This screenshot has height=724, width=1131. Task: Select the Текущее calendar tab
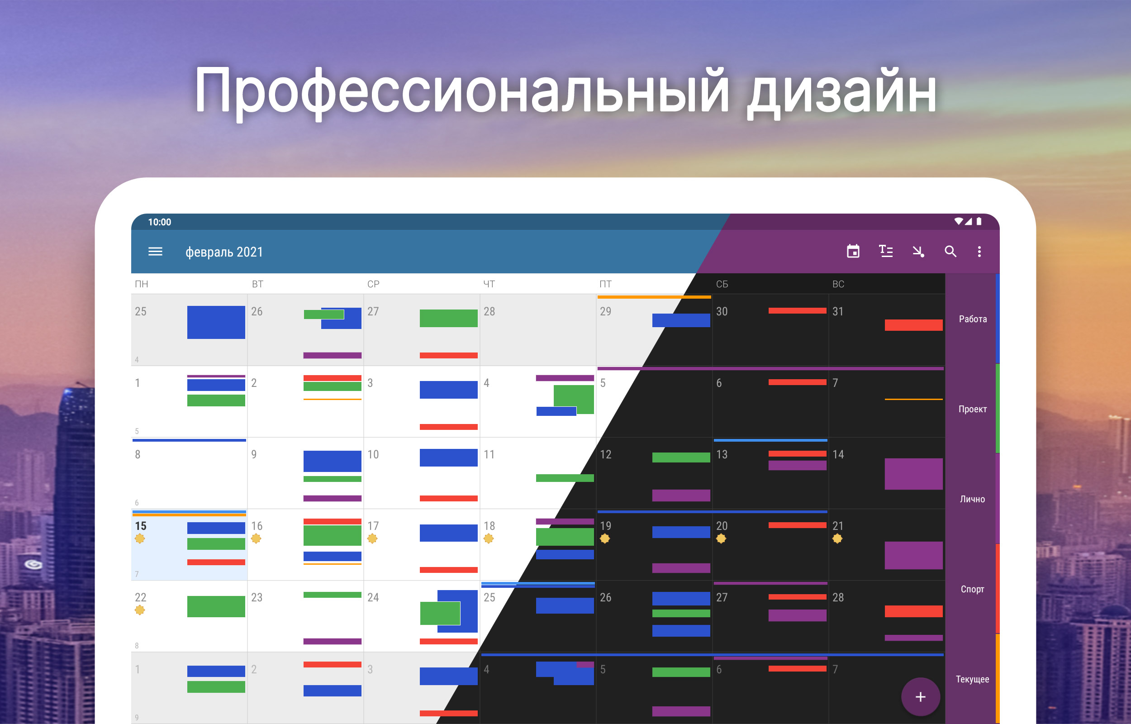pyautogui.click(x=972, y=679)
